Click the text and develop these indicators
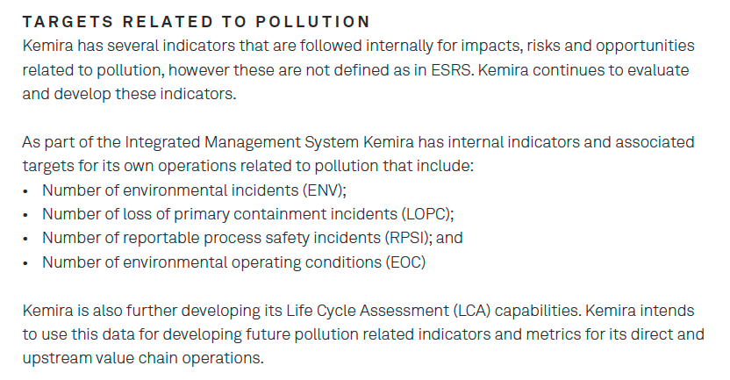This screenshot has width=730, height=380. point(129,94)
